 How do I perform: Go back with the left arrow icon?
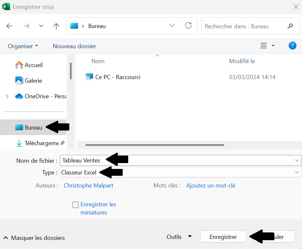click(x=9, y=26)
